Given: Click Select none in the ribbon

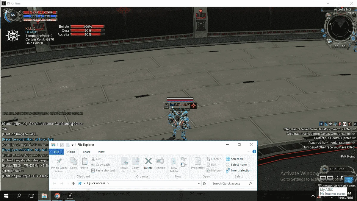Looking at the screenshot, I should coord(236,165).
